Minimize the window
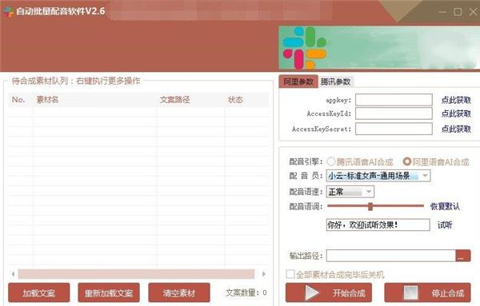This screenshot has height=306, width=480. pos(442,12)
